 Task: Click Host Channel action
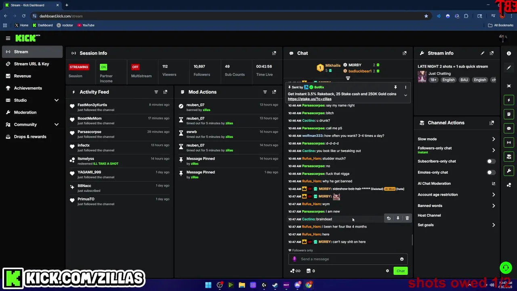pos(429,215)
